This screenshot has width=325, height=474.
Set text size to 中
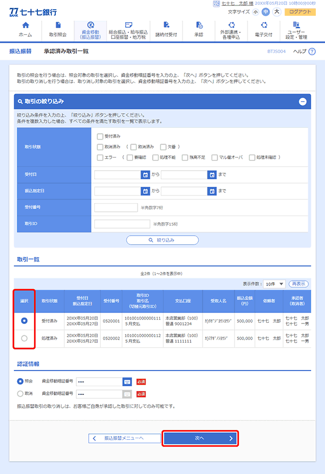click(266, 12)
